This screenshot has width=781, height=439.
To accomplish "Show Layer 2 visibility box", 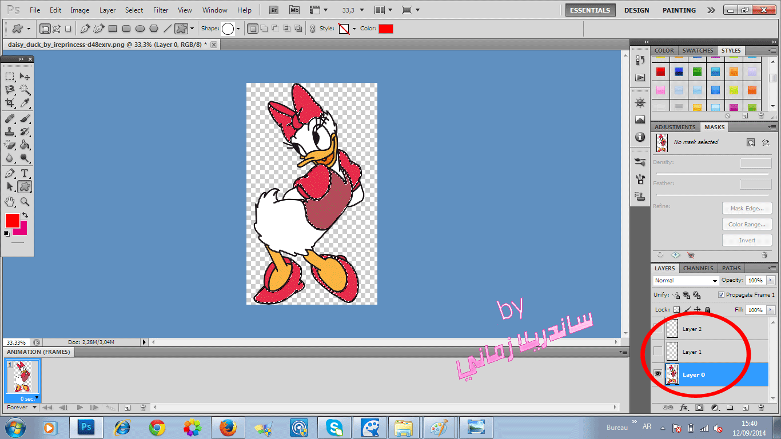I will coord(658,329).
